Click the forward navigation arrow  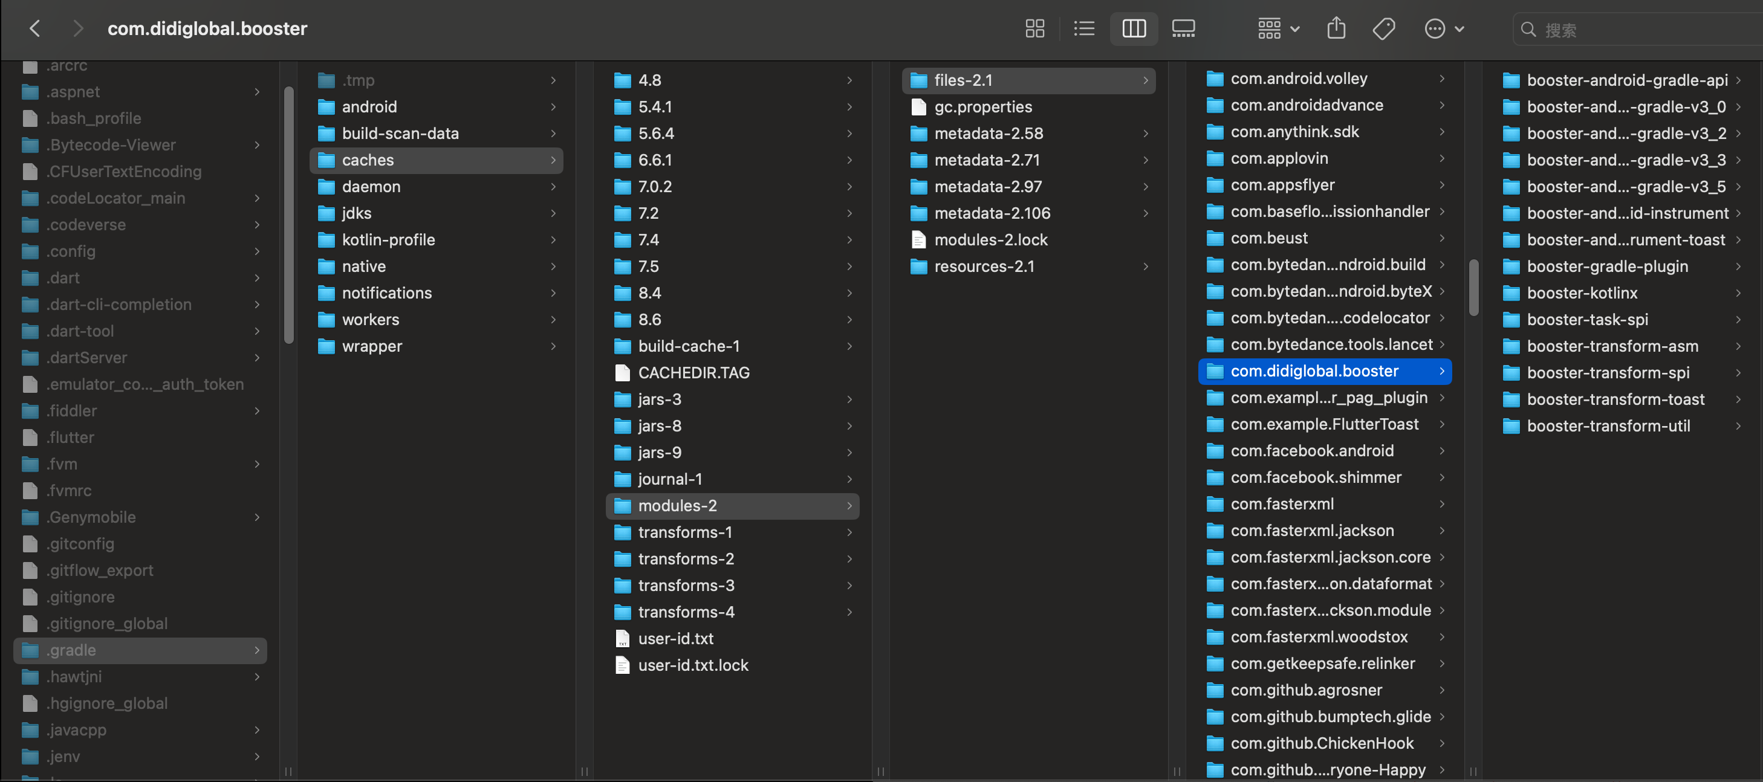click(x=77, y=29)
